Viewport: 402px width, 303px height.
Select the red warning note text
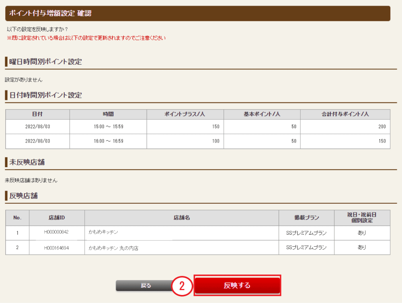(86, 38)
